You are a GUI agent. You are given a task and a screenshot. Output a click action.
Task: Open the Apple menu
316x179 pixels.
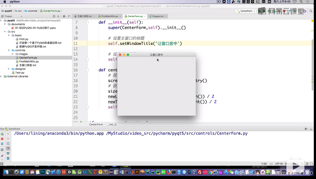pyautogui.click(x=5, y=2)
